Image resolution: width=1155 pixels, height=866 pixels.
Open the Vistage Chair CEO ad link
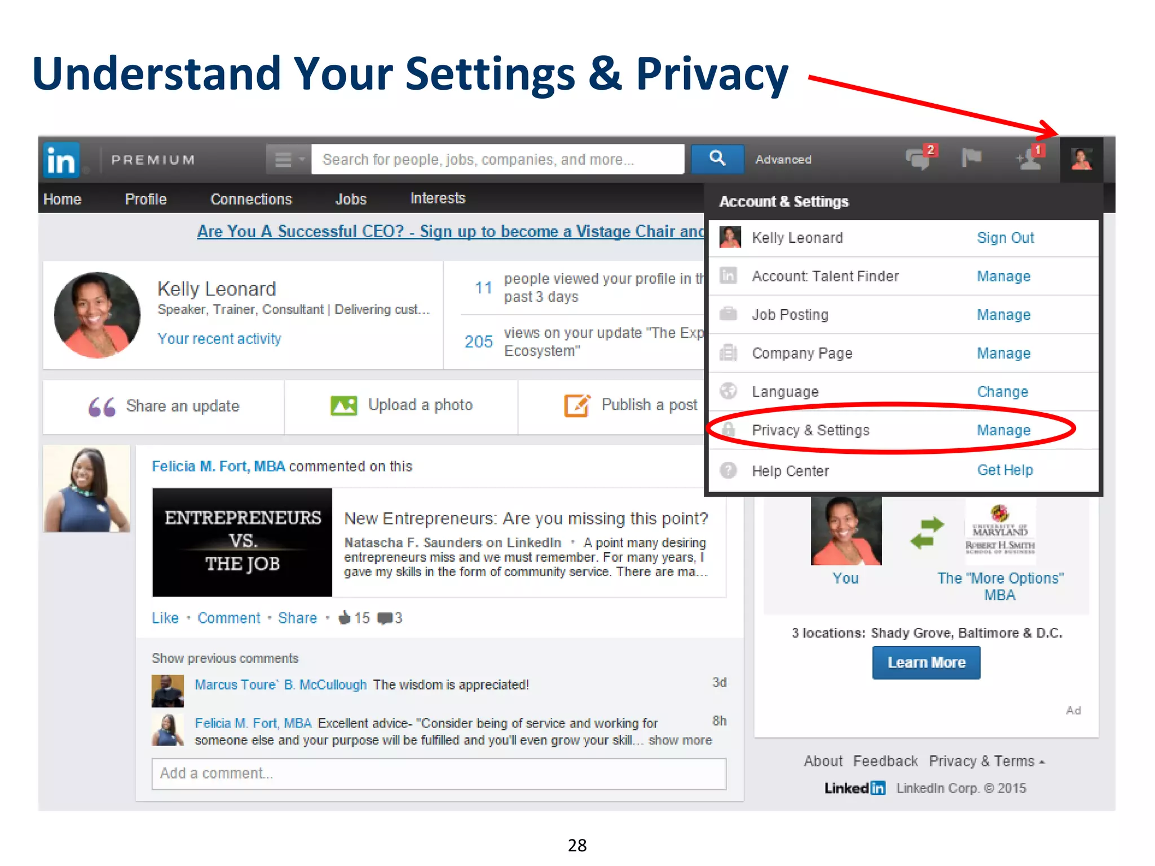click(451, 231)
